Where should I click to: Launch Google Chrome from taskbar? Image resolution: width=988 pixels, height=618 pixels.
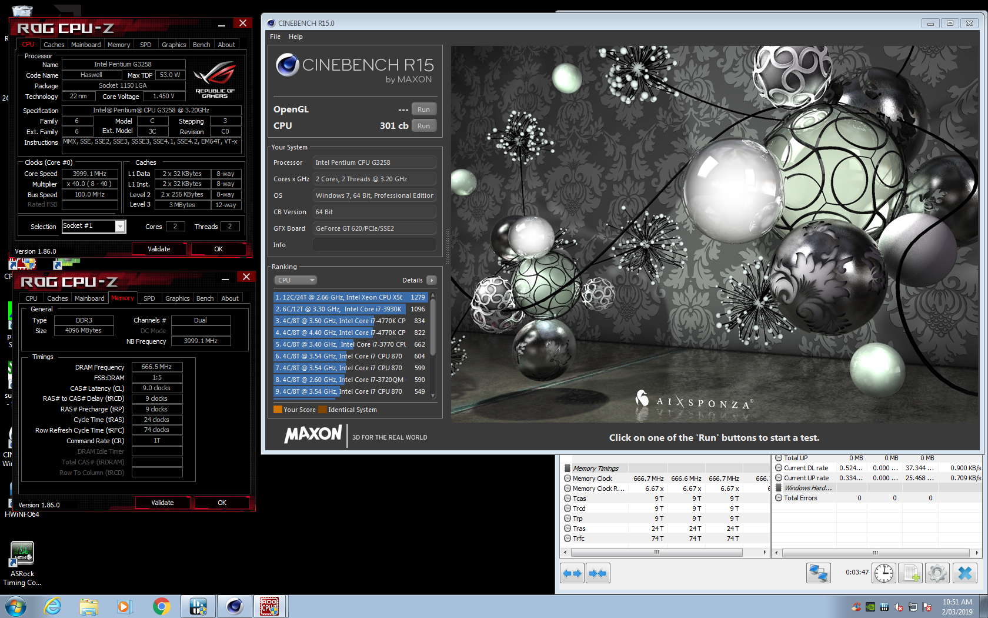[x=161, y=606]
